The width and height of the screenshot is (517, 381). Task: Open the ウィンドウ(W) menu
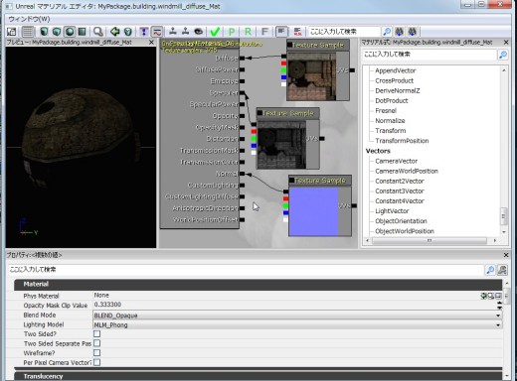tap(29, 19)
